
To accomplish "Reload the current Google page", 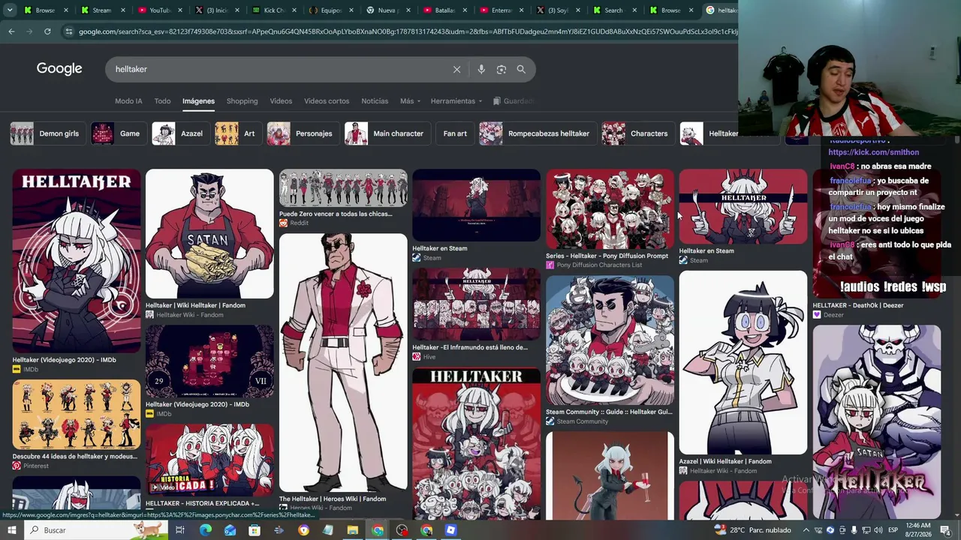I will (47, 31).
